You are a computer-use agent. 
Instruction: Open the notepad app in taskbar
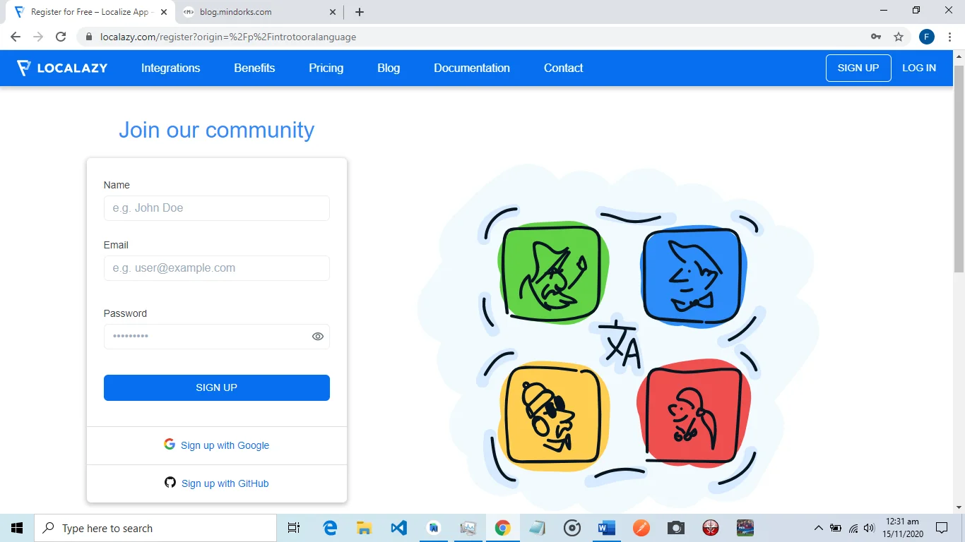537,528
